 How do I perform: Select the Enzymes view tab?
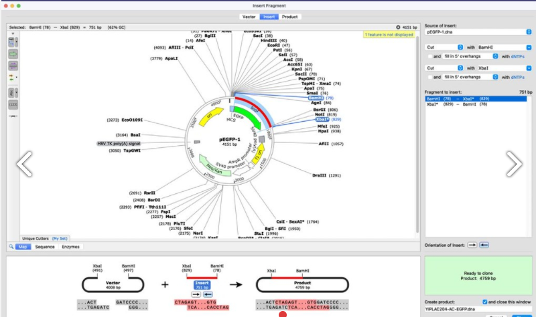pos(70,247)
